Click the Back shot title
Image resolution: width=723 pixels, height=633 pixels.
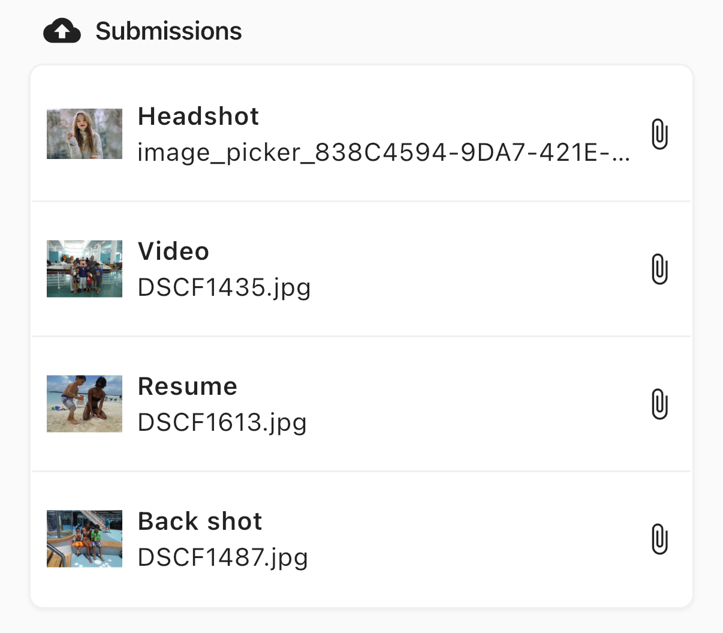coord(200,521)
